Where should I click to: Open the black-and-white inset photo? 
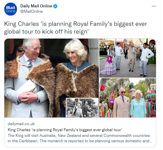coord(82,108)
